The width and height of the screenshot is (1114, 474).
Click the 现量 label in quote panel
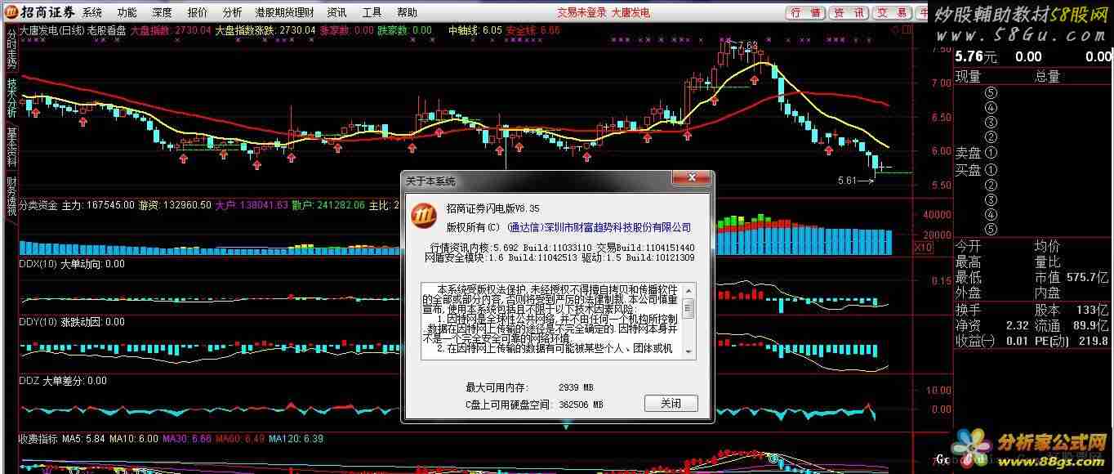click(x=968, y=76)
